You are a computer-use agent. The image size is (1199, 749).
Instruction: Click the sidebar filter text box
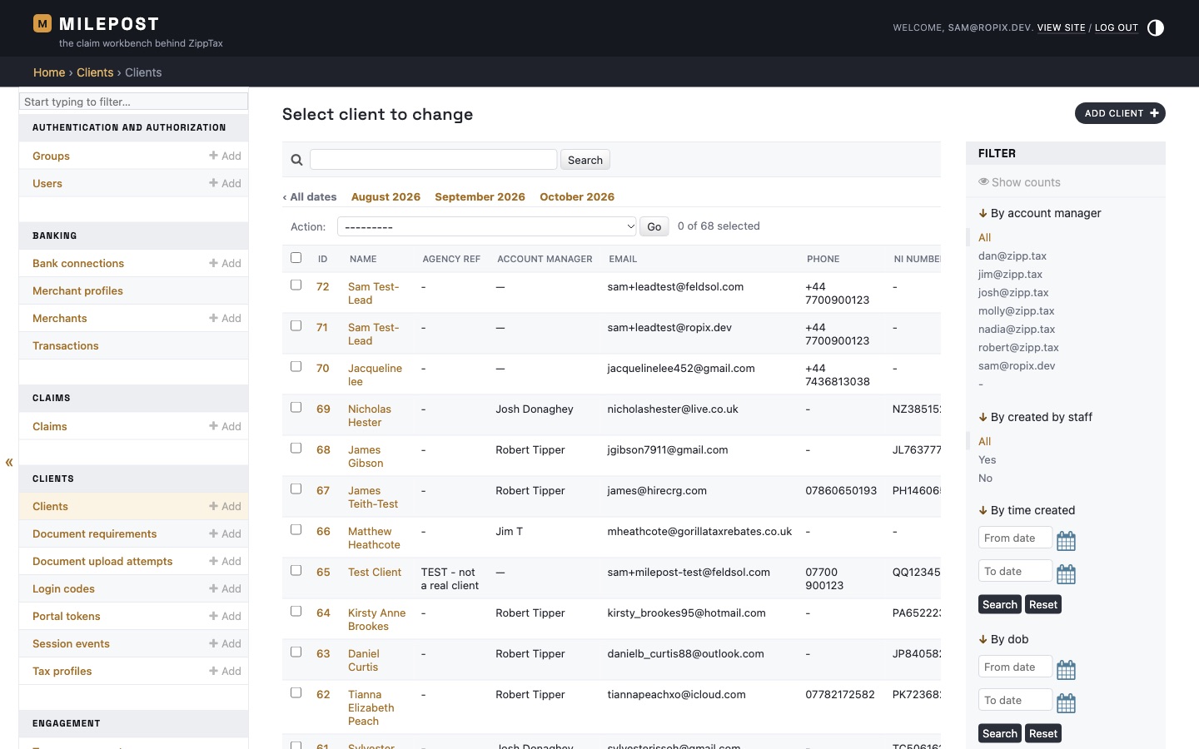tap(133, 102)
